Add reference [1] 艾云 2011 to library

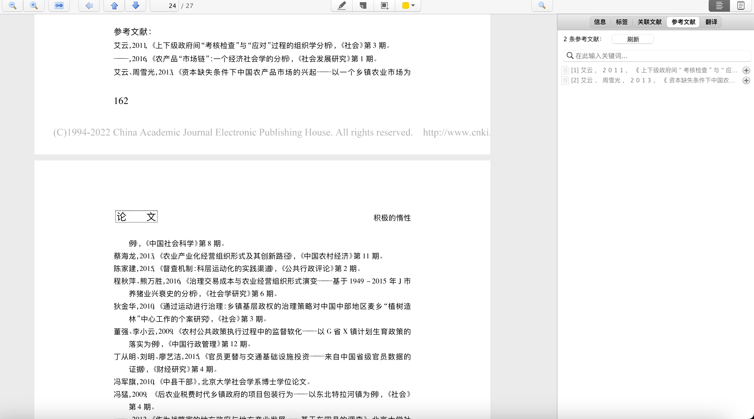[746, 70]
